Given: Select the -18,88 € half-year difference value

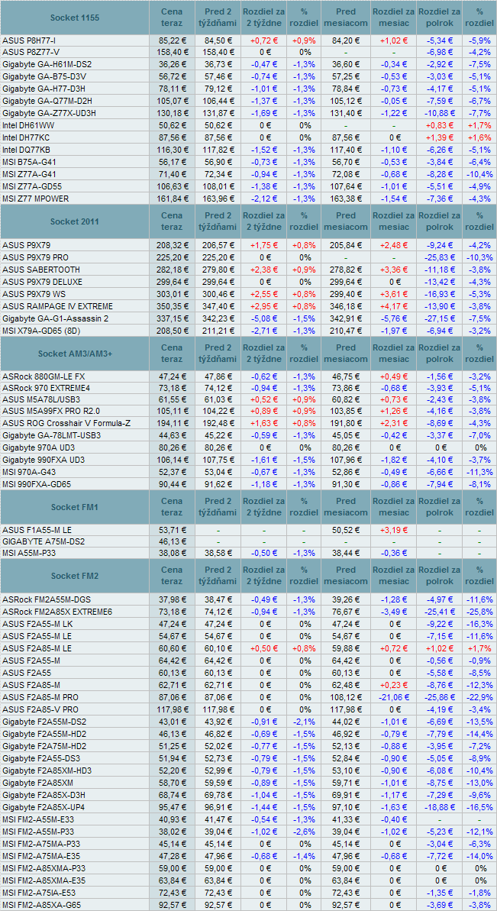Looking at the screenshot, I should point(438,808).
